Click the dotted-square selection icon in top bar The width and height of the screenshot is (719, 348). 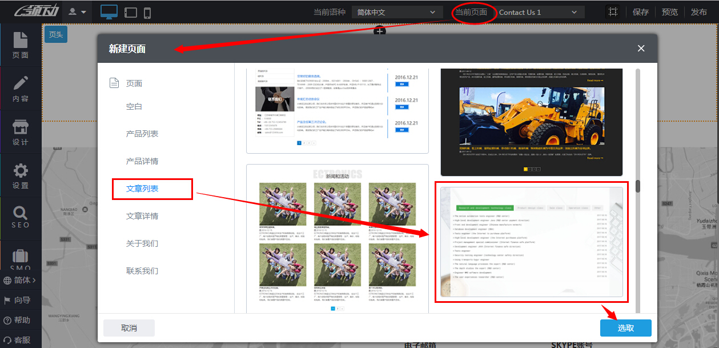point(613,12)
